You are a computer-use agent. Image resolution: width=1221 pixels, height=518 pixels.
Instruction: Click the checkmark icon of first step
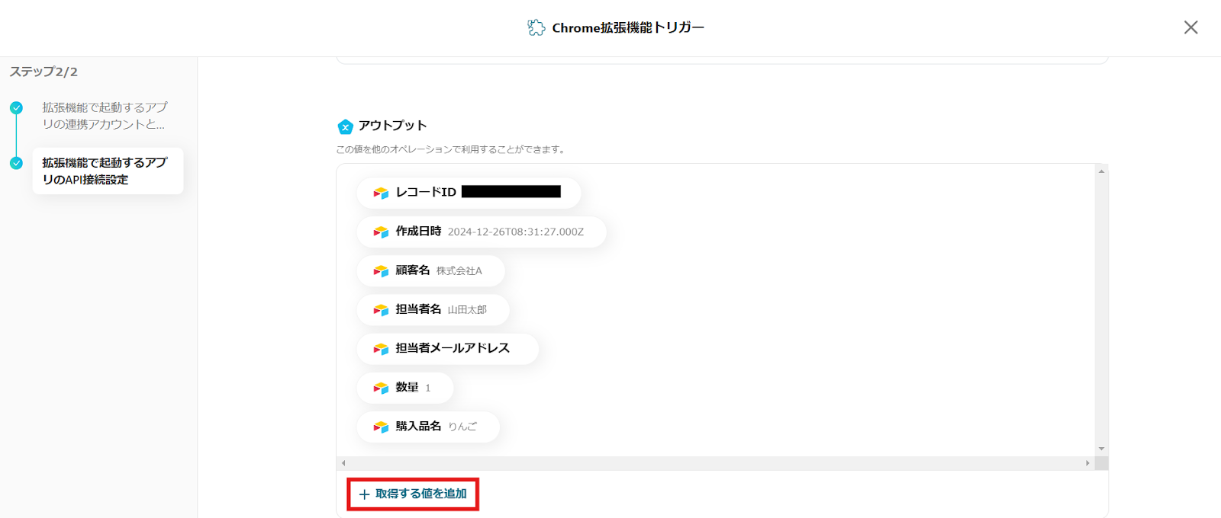pyautogui.click(x=16, y=107)
